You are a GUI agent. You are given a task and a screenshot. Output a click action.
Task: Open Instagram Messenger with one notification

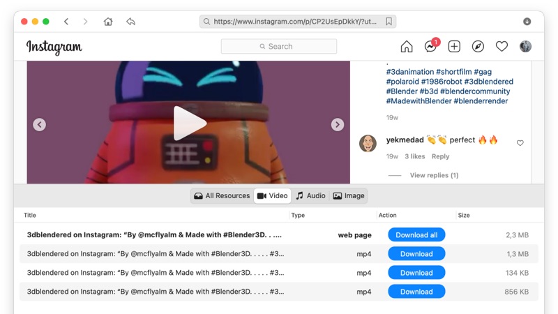431,46
